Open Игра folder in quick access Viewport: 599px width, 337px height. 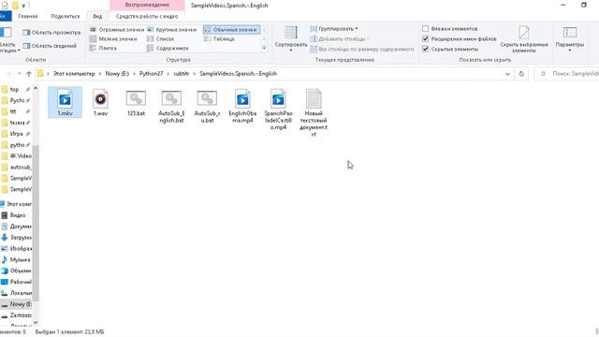click(13, 134)
